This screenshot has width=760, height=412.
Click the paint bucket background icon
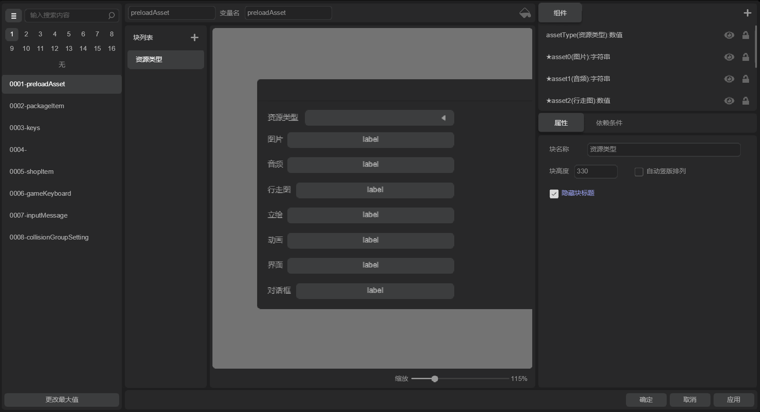click(x=525, y=13)
